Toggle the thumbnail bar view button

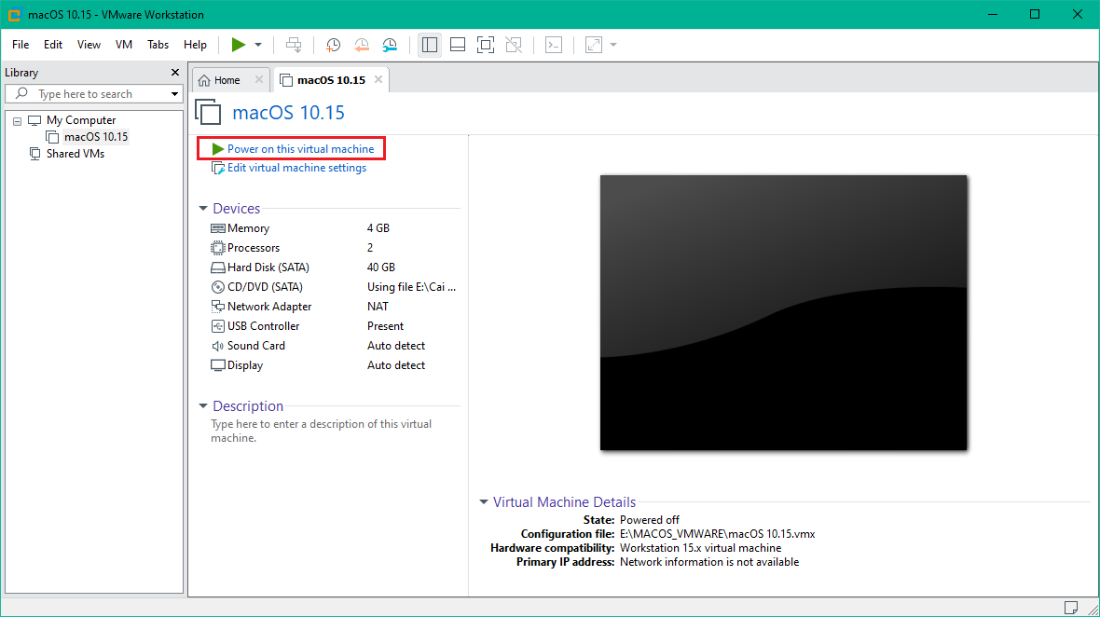457,45
